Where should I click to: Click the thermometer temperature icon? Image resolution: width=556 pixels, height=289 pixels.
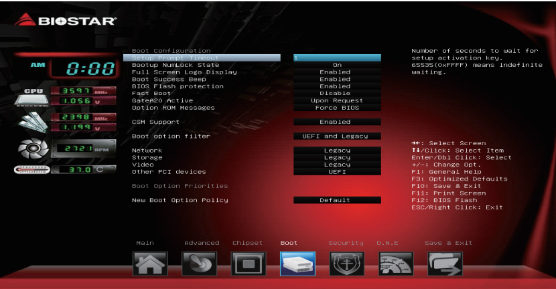(x=32, y=170)
